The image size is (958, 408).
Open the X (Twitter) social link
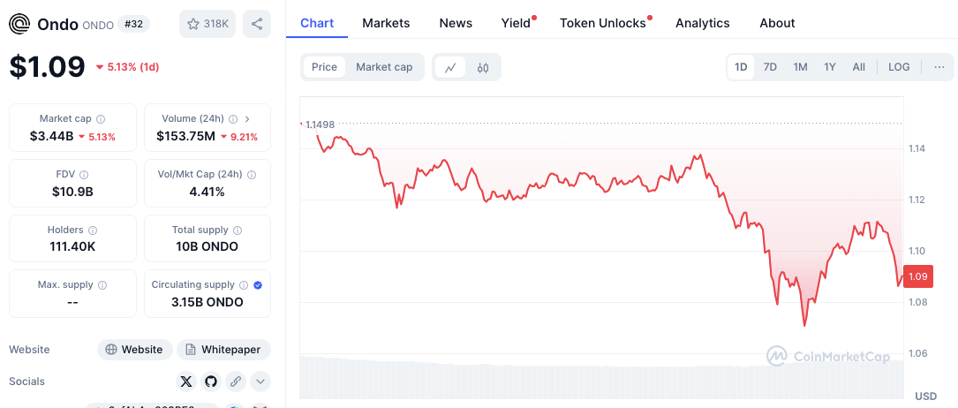(x=185, y=382)
